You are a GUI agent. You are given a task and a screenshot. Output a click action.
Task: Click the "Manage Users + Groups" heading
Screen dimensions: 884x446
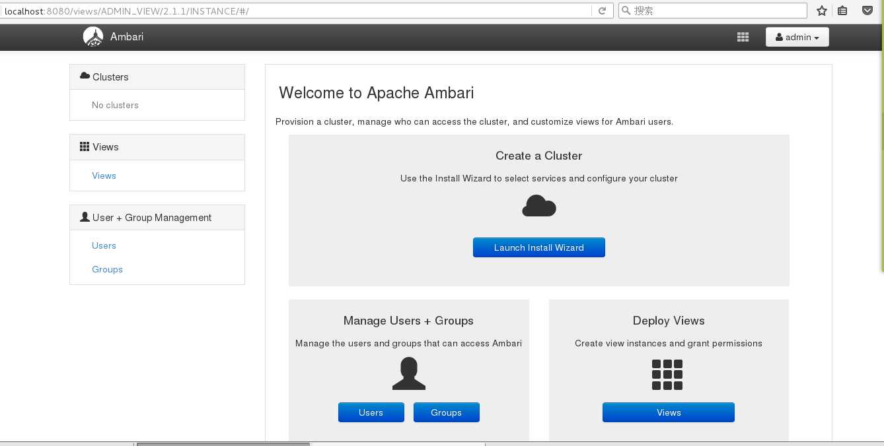(408, 321)
